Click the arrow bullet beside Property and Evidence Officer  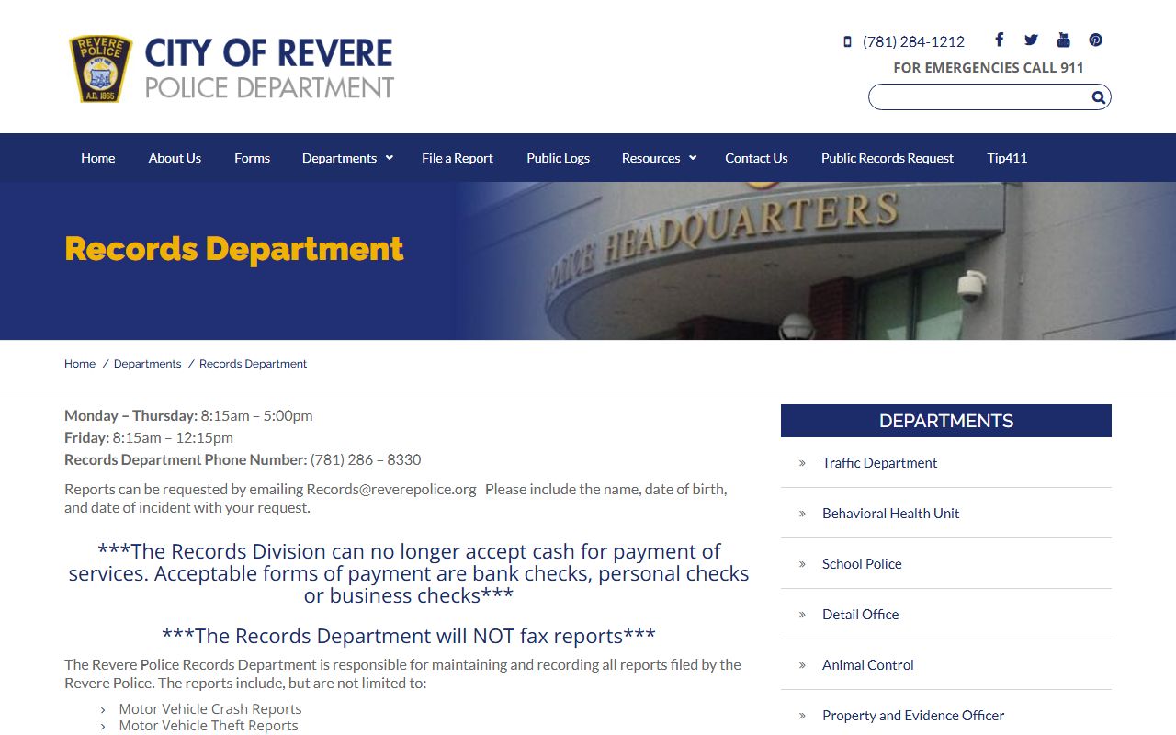point(802,716)
